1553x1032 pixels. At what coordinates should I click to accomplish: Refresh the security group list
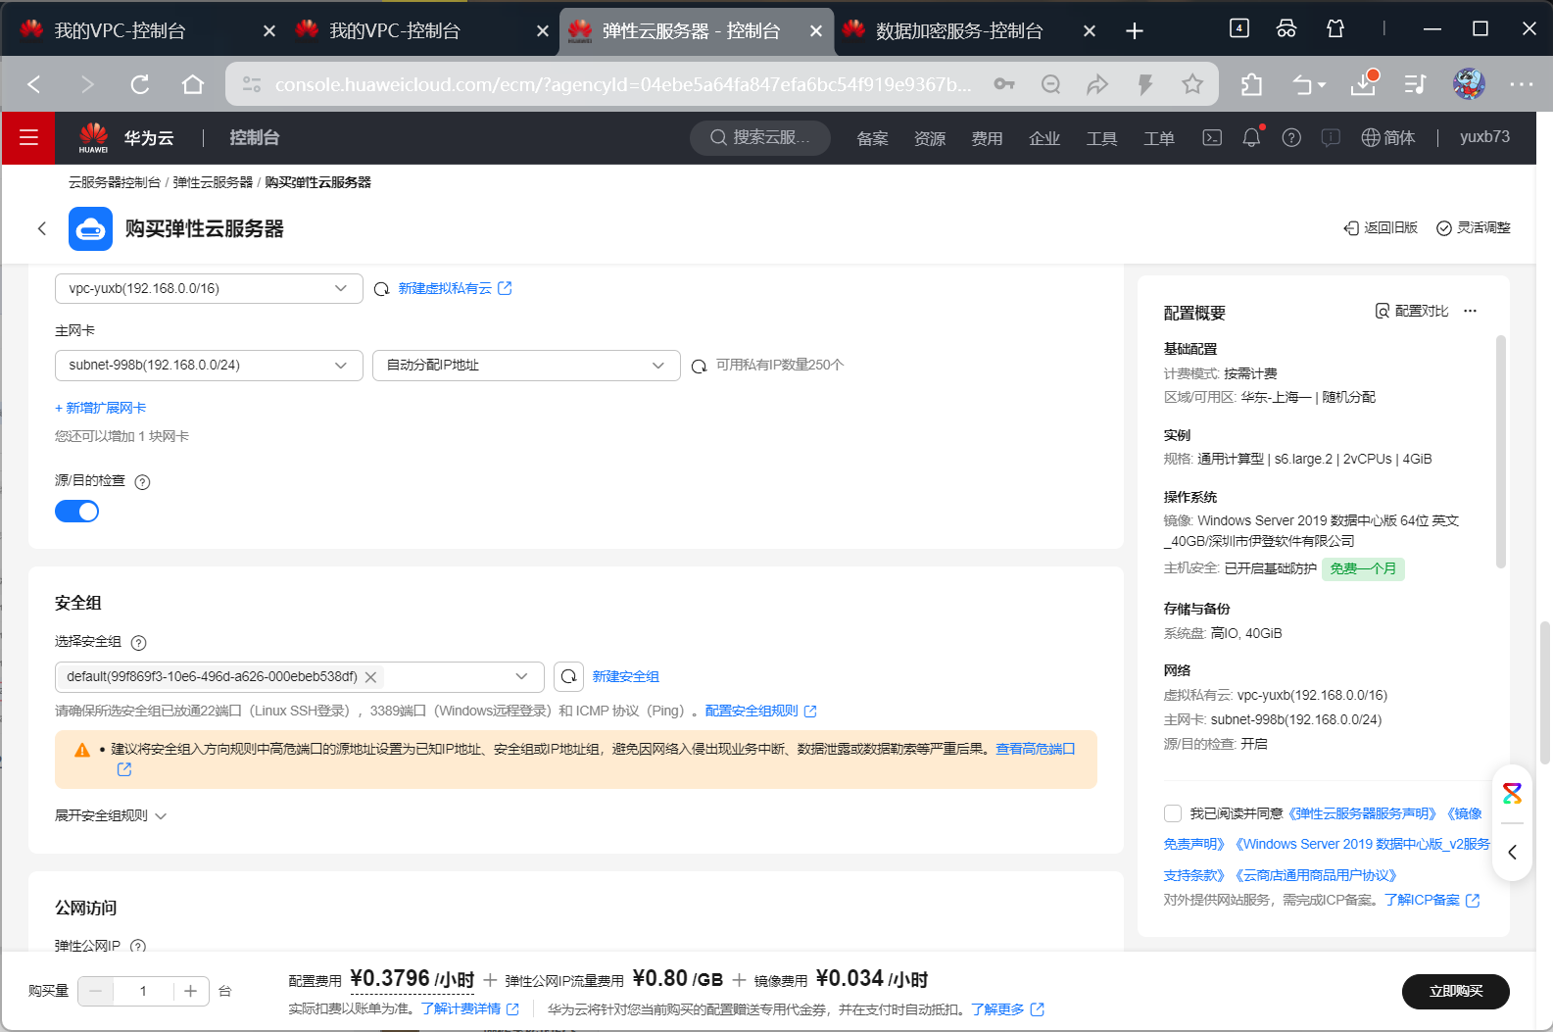click(568, 676)
